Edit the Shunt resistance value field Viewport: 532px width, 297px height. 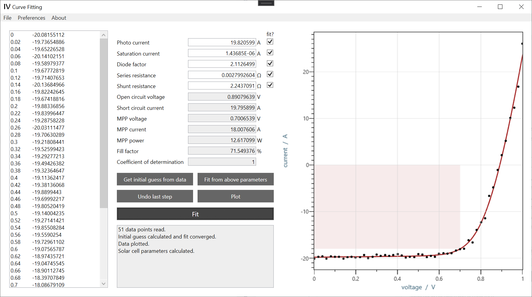pyautogui.click(x=222, y=86)
